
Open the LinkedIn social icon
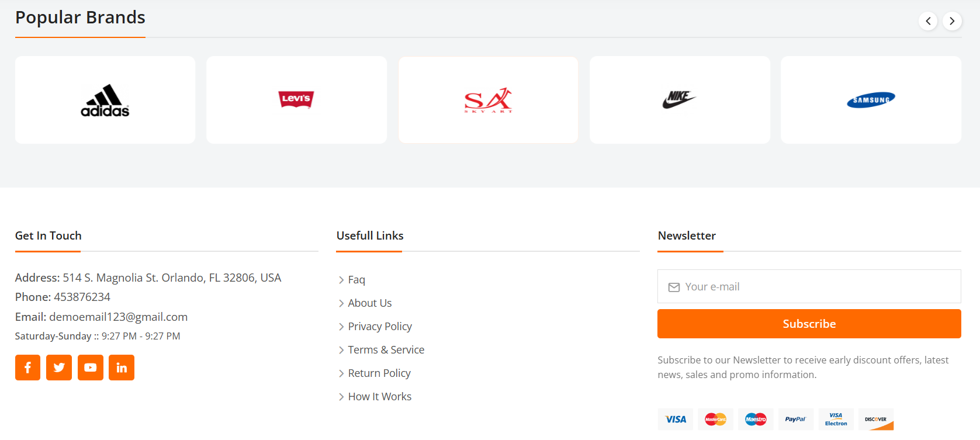point(122,368)
